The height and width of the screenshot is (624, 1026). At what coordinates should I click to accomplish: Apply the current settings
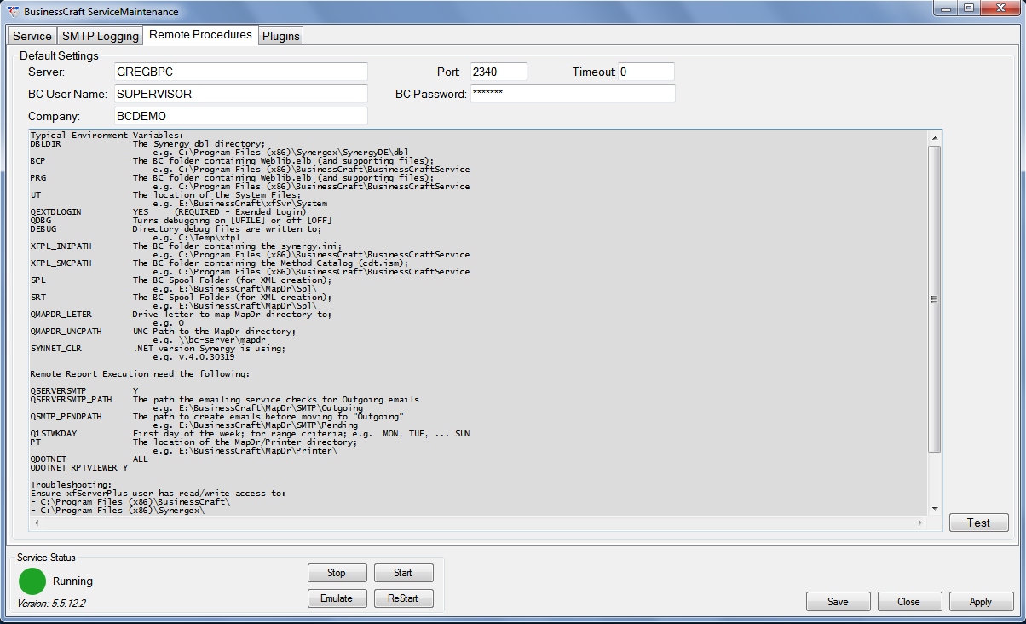pos(981,602)
